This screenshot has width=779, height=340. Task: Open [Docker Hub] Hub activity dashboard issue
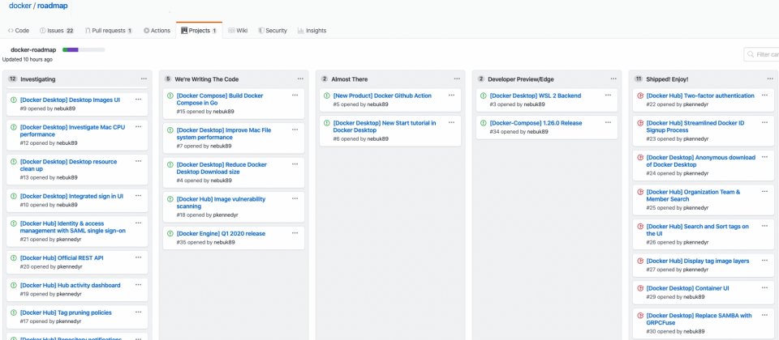pyautogui.click(x=70, y=286)
